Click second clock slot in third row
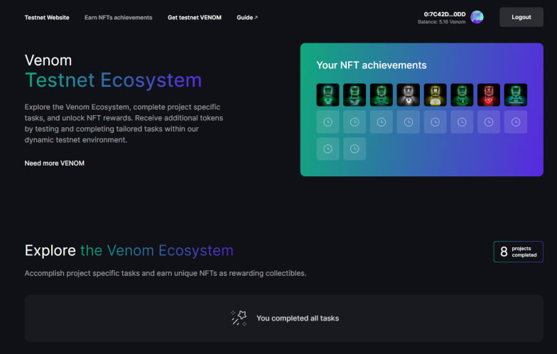557x354 pixels. point(355,149)
